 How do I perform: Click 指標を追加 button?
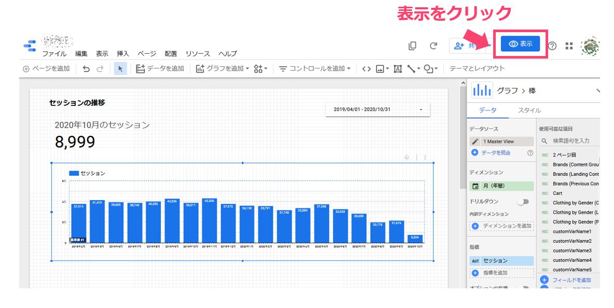[501, 273]
